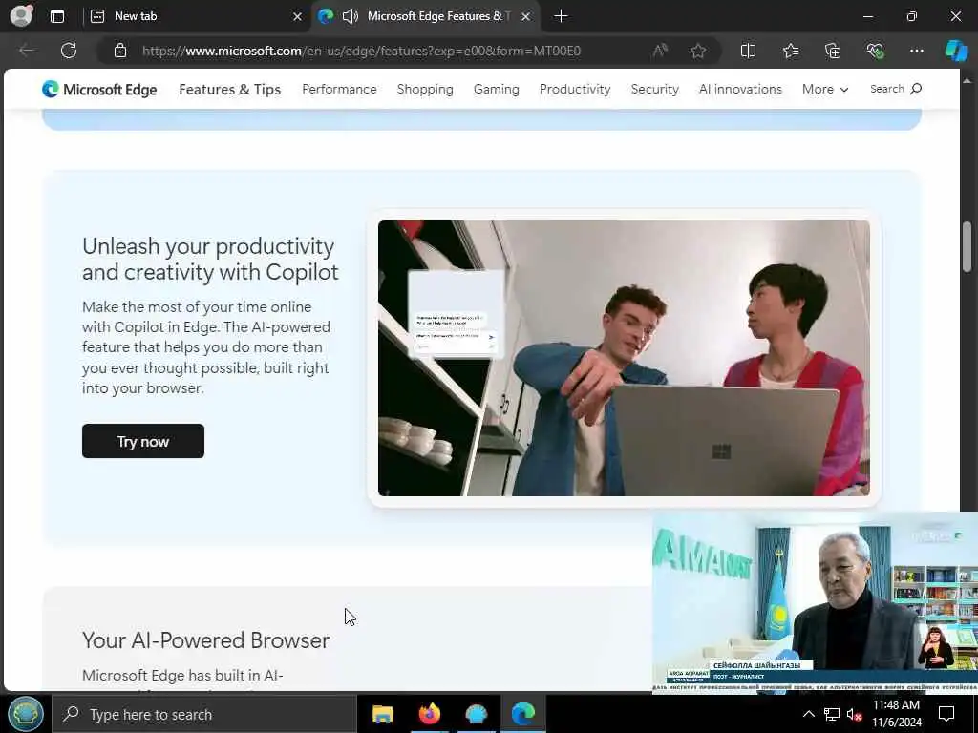Viewport: 978px width, 733px height.
Task: Mute the tab's audio speaker icon
Action: 350,16
